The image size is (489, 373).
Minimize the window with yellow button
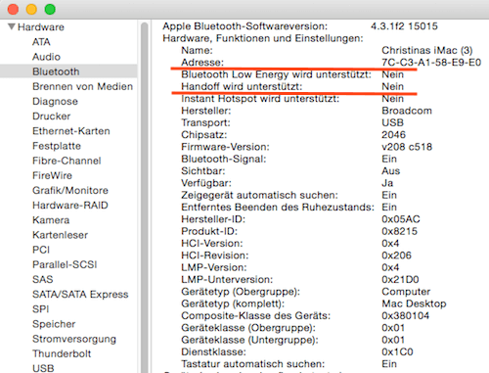(x=31, y=9)
